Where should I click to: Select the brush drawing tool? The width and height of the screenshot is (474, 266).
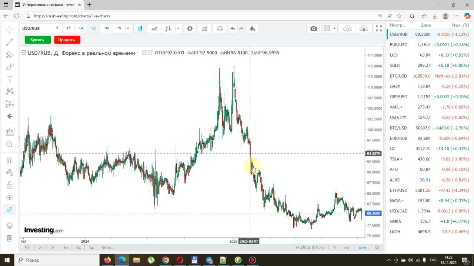coord(10,67)
